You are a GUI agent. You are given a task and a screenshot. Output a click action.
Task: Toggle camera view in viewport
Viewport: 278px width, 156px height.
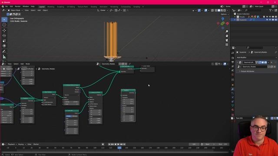pos(227,40)
